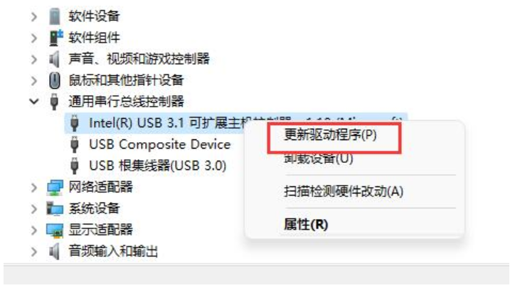Collapse the 通用串行总线控制器 category

point(34,102)
